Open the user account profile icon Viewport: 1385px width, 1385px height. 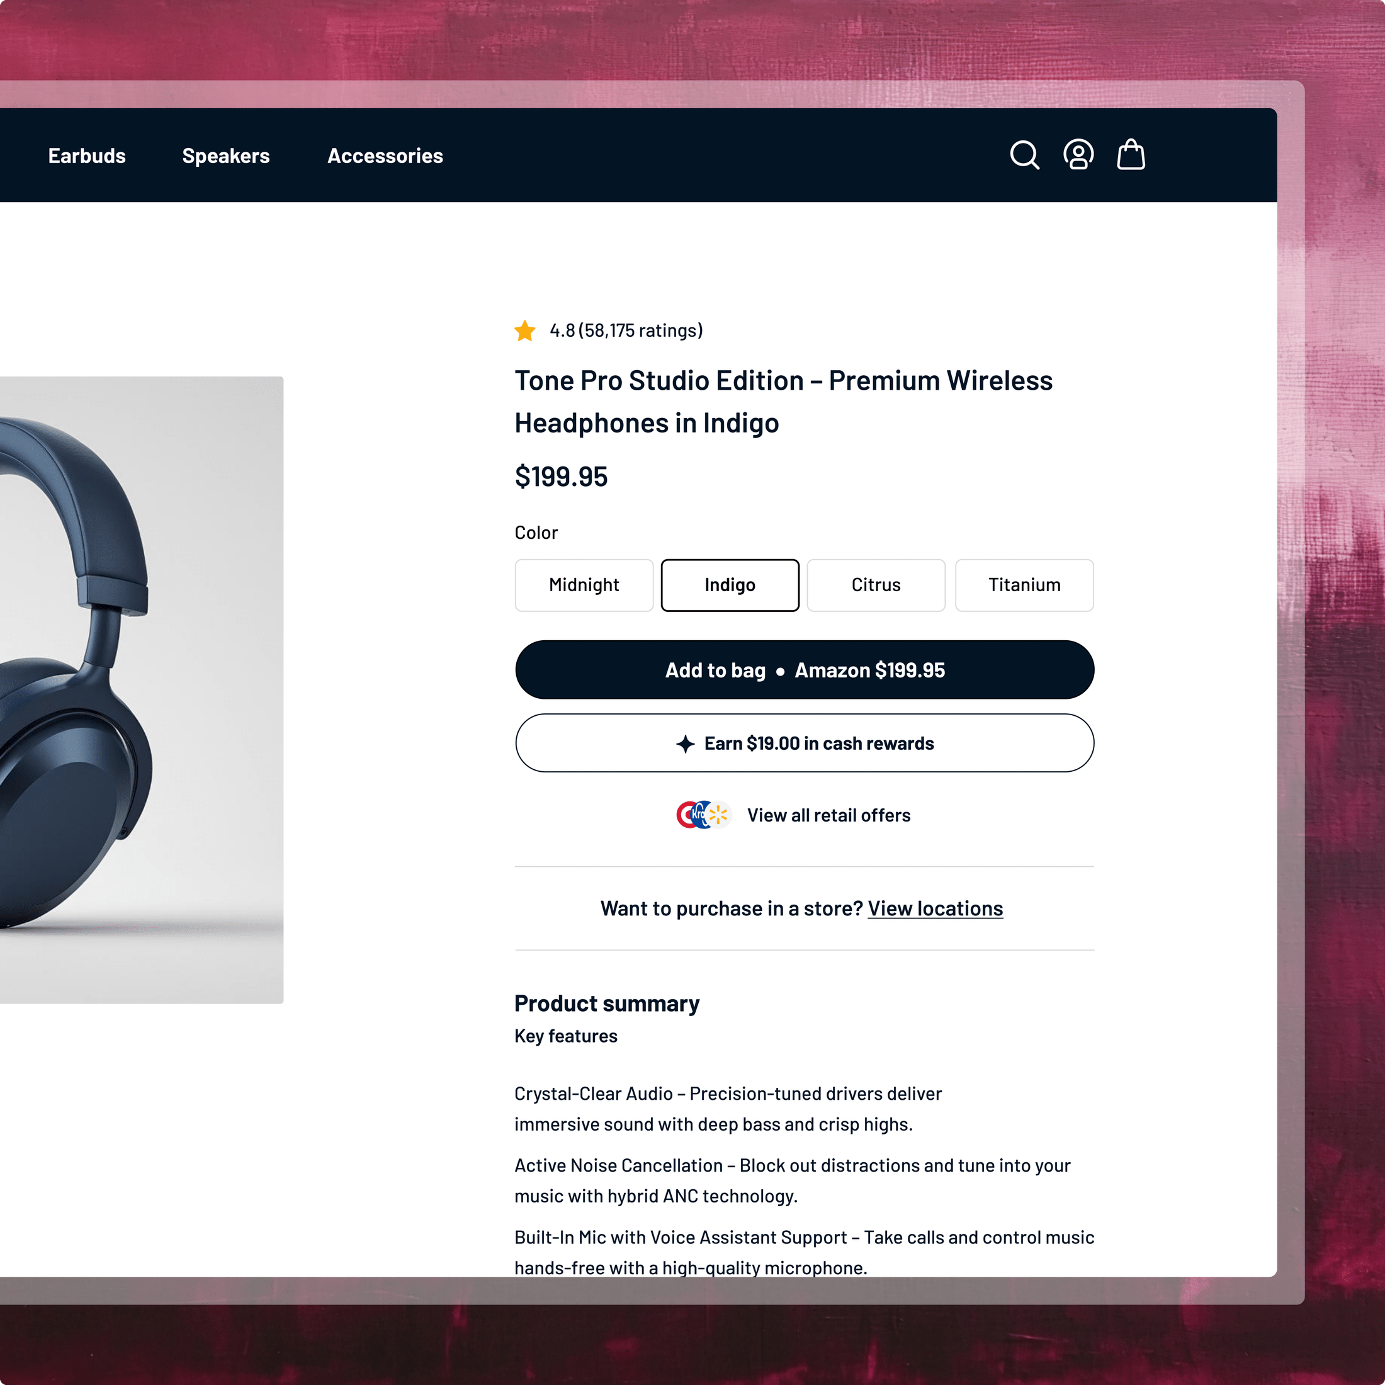(x=1078, y=155)
